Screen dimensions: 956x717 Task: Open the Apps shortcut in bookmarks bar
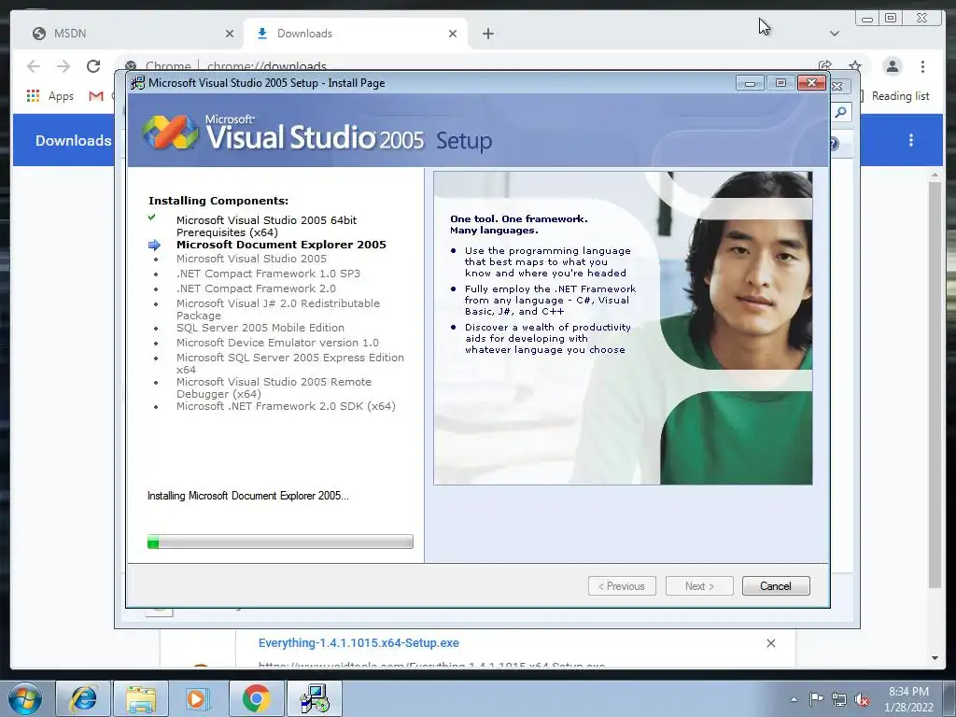pos(50,96)
